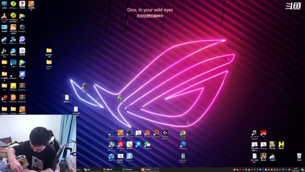Open Logitech G HUB desktop icon

[4, 52]
